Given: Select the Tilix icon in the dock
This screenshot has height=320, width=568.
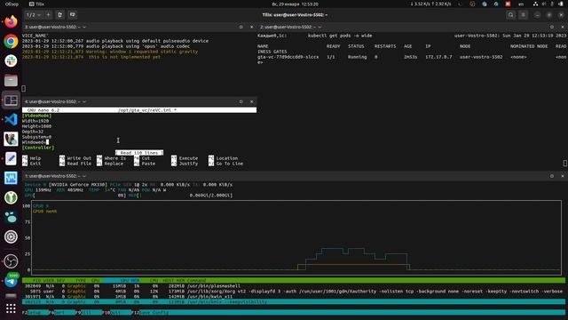Looking at the screenshot, I should [x=11, y=100].
